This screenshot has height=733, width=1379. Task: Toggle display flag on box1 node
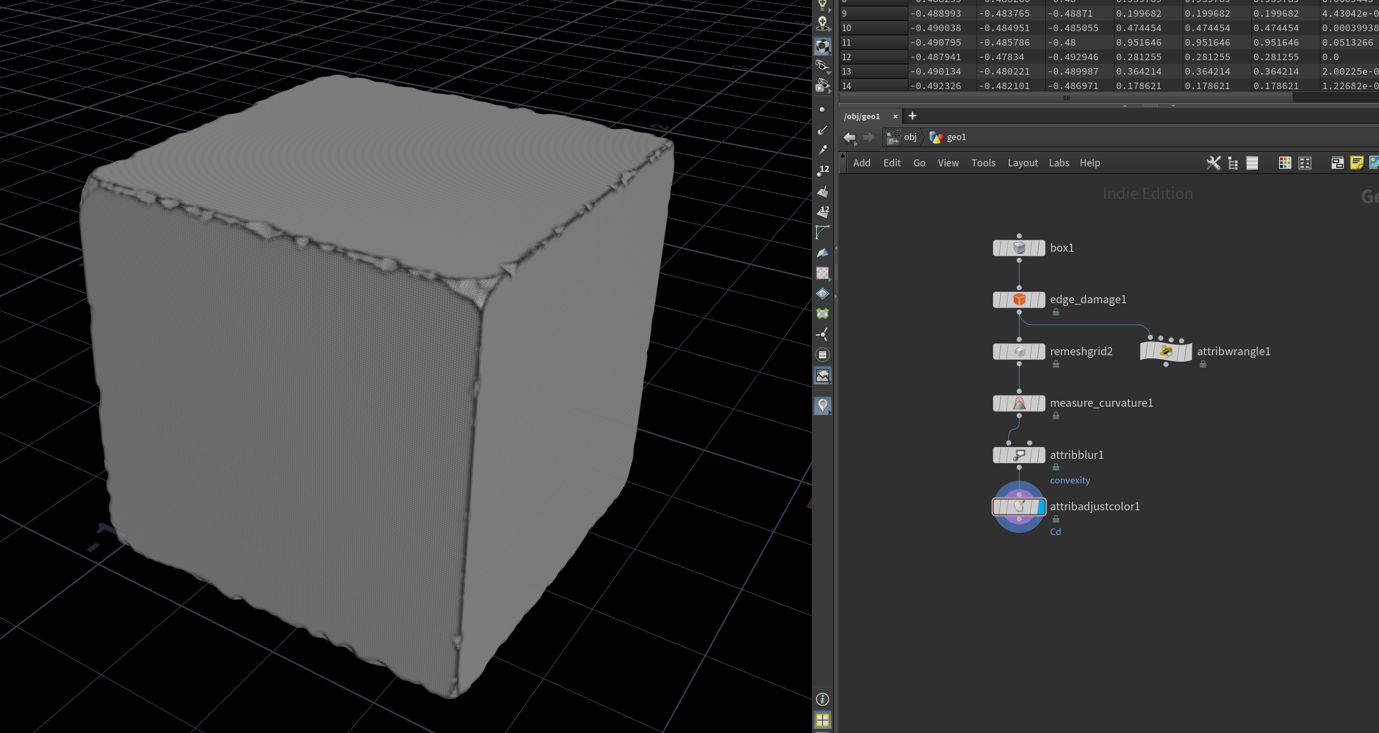pyautogui.click(x=1041, y=248)
